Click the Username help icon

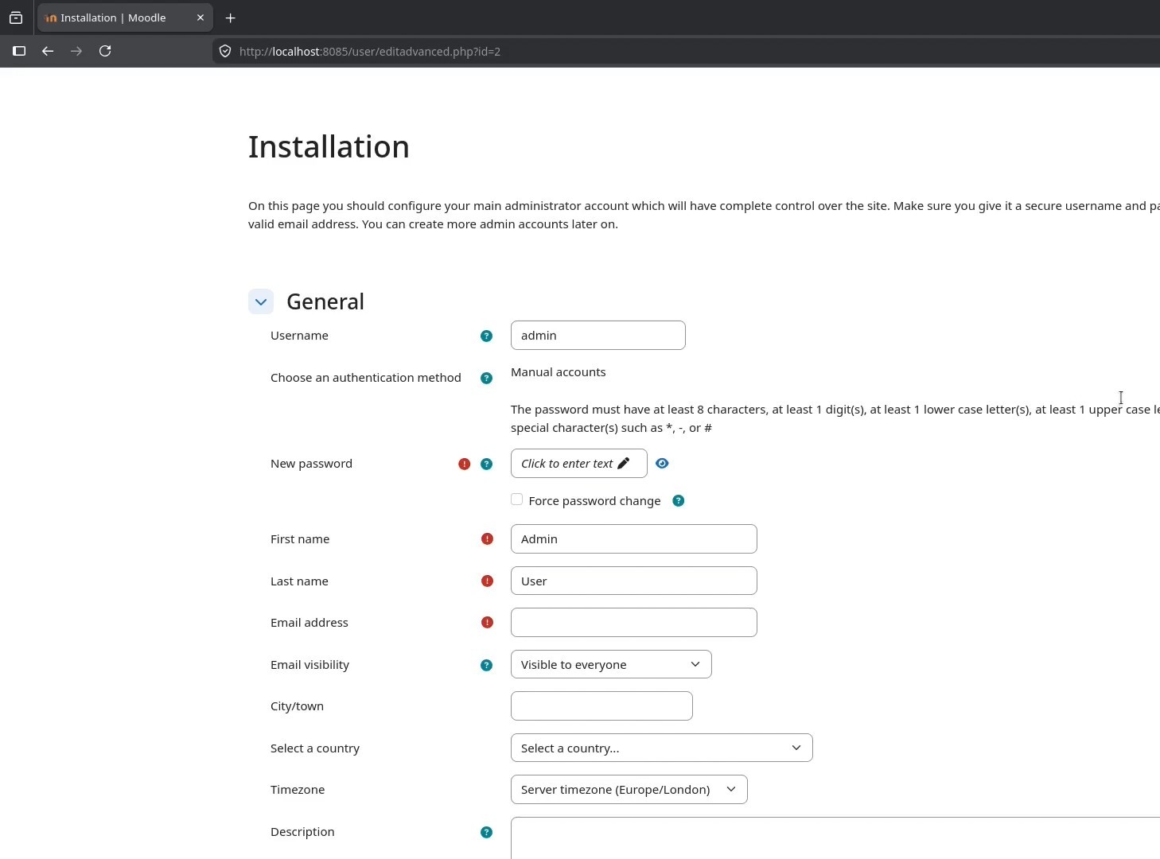pyautogui.click(x=486, y=336)
